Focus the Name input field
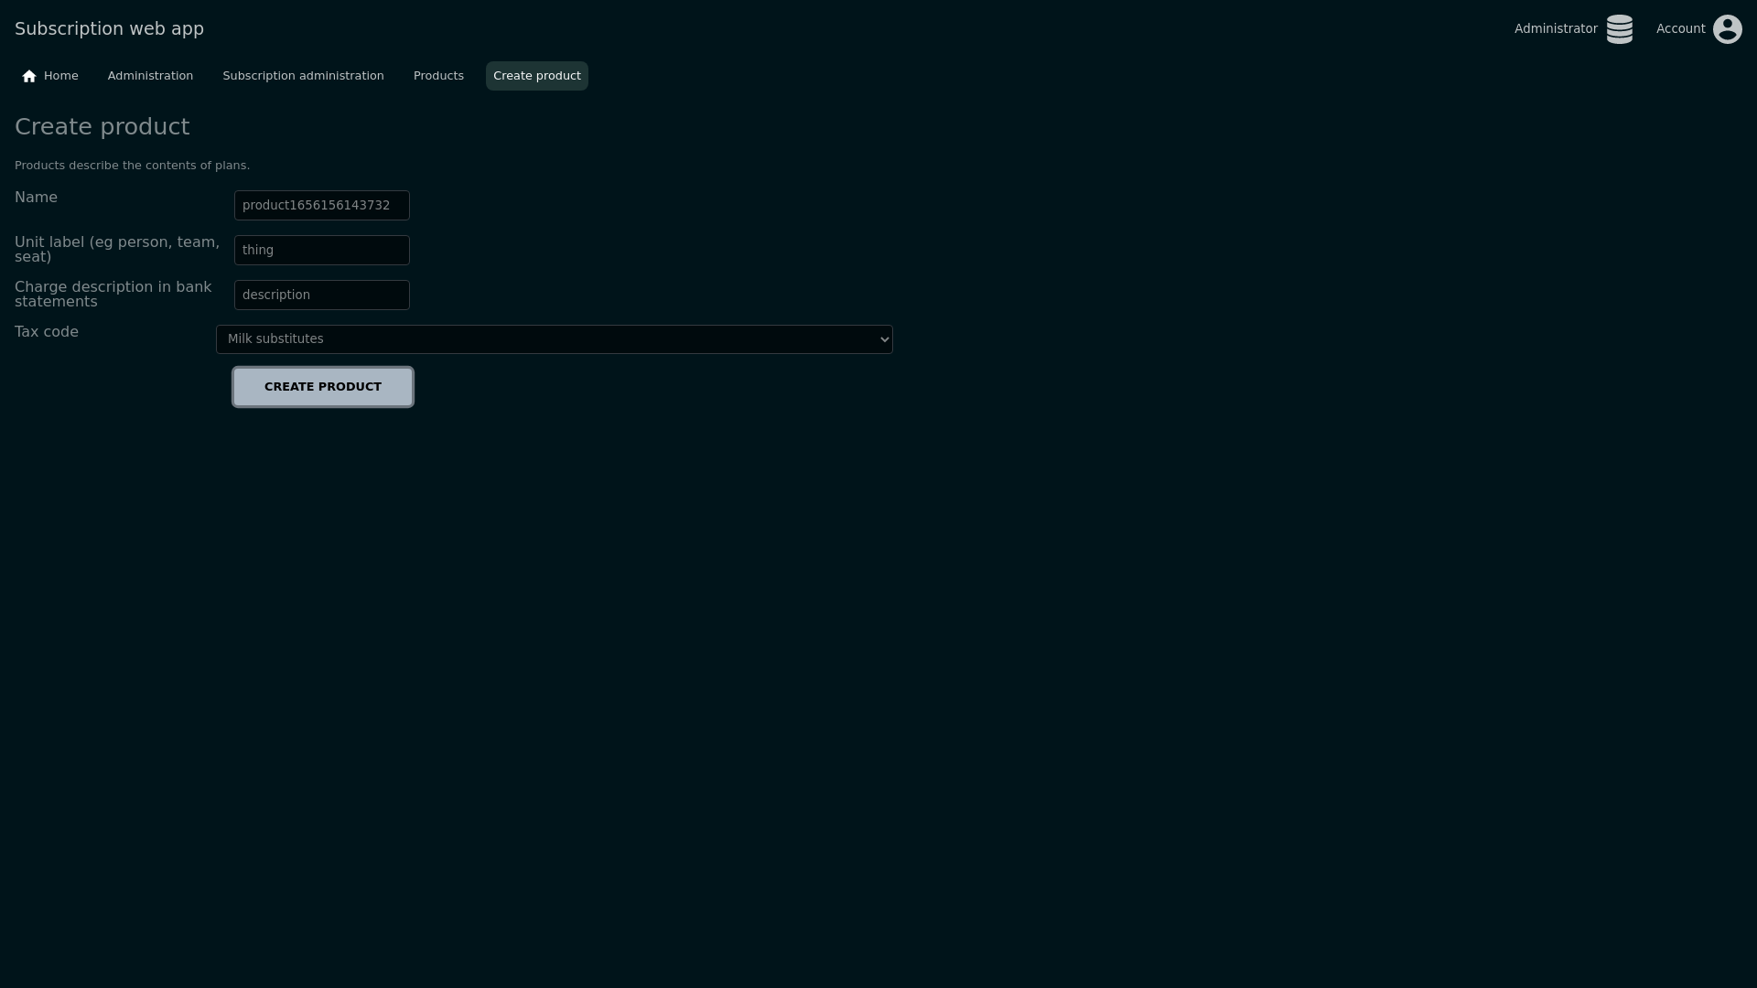The image size is (1757, 988). pyautogui.click(x=321, y=206)
